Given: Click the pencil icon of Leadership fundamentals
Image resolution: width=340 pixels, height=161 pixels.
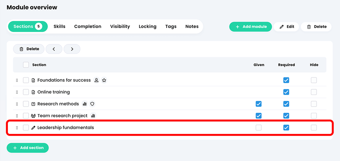Looking at the screenshot, I should click(33, 128).
